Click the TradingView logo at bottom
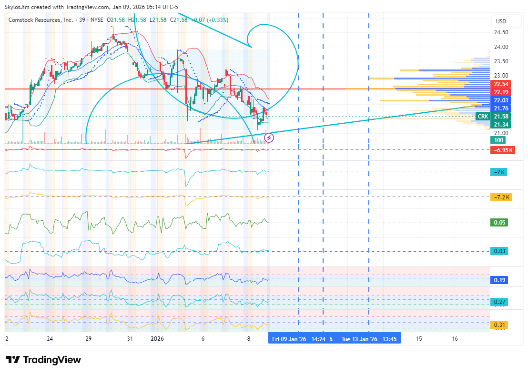Screen dimensions: 528x374 click(43, 360)
